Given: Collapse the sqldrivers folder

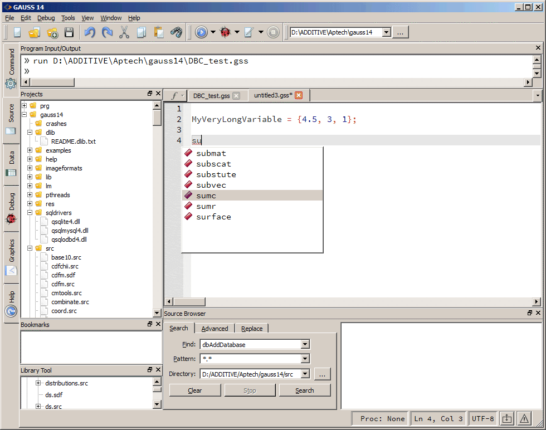Looking at the screenshot, I should (x=30, y=212).
